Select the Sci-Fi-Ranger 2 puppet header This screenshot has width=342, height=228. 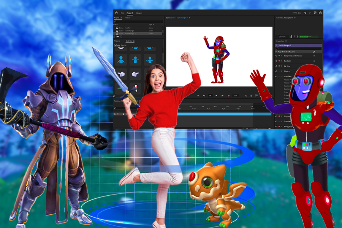[x=299, y=45]
